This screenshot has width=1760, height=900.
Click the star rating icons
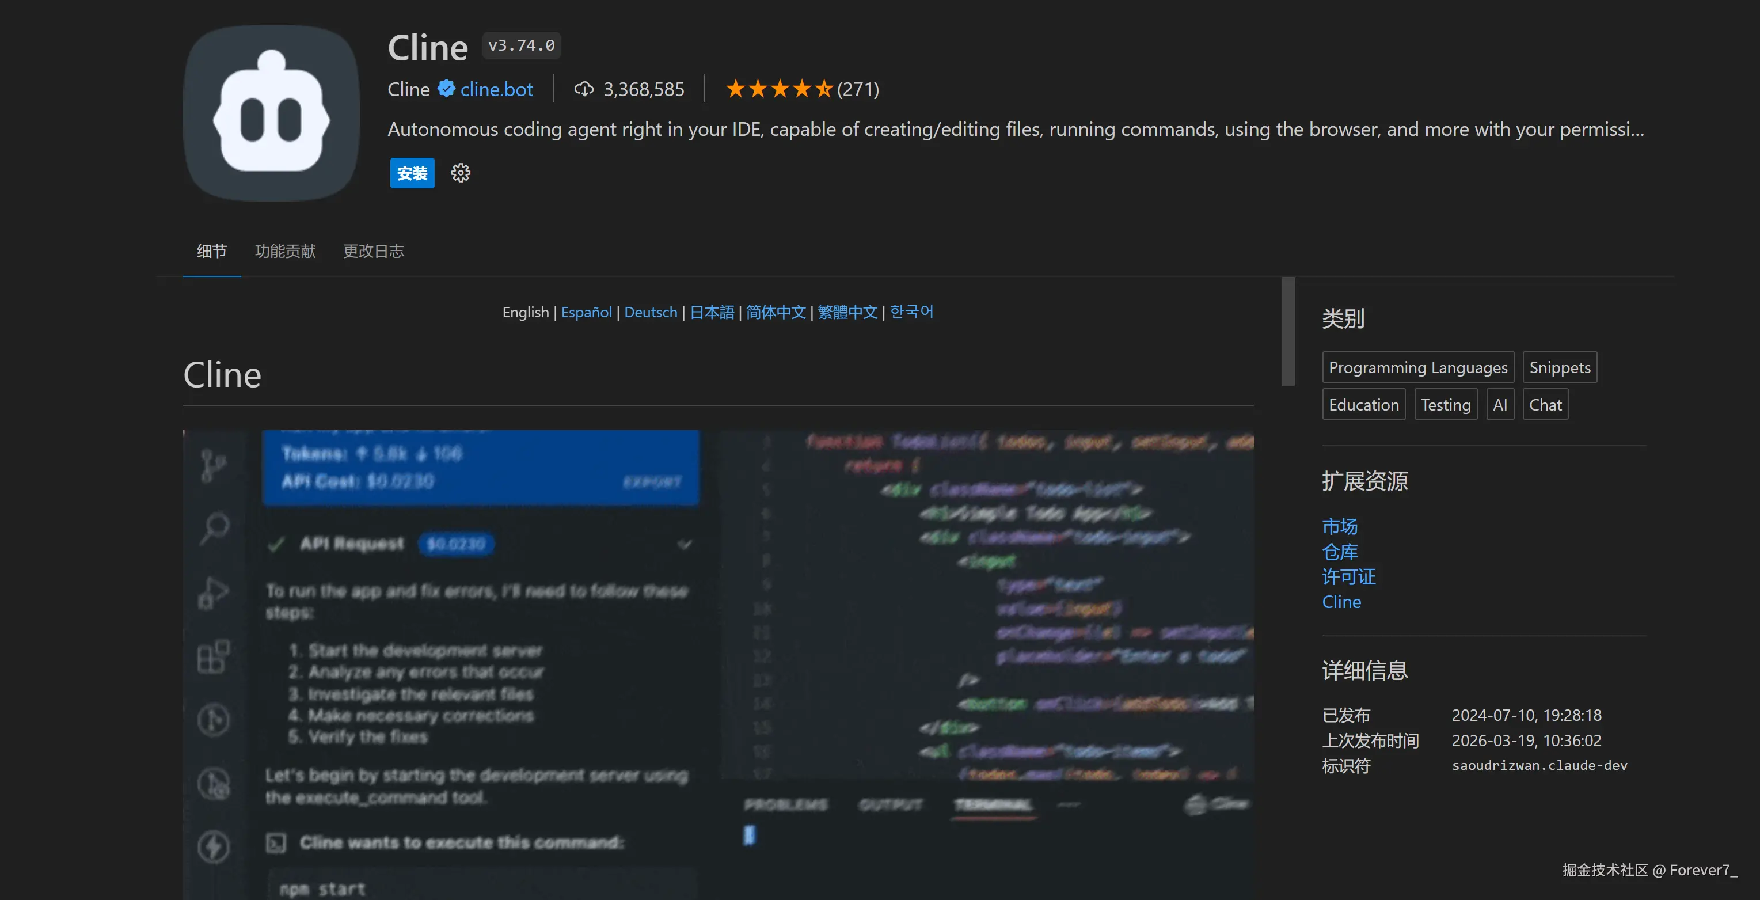(x=779, y=89)
